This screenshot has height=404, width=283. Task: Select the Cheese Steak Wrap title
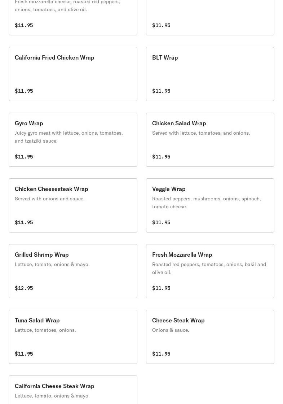click(x=178, y=321)
